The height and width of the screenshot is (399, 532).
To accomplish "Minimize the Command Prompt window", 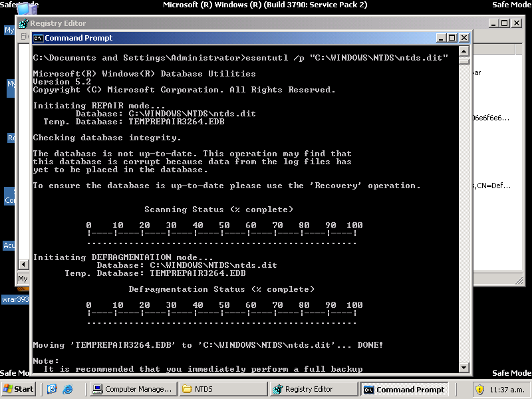I will click(x=441, y=38).
